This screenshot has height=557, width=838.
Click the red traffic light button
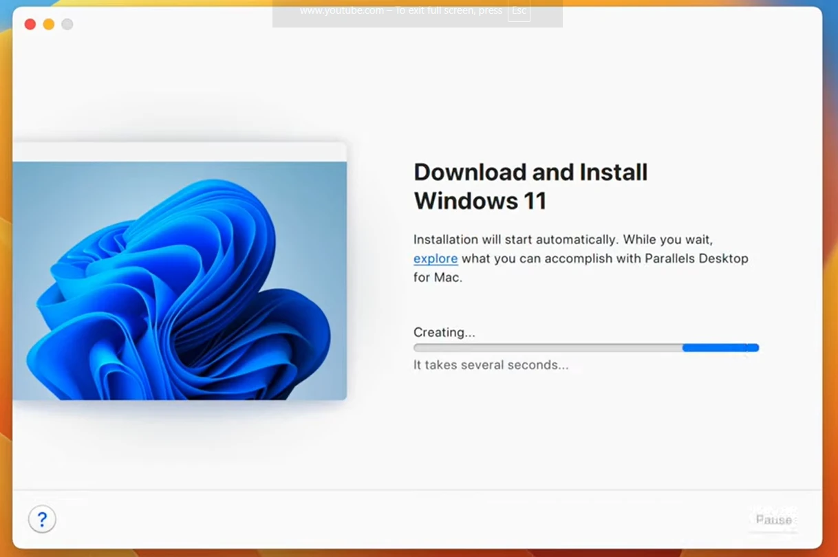[30, 23]
